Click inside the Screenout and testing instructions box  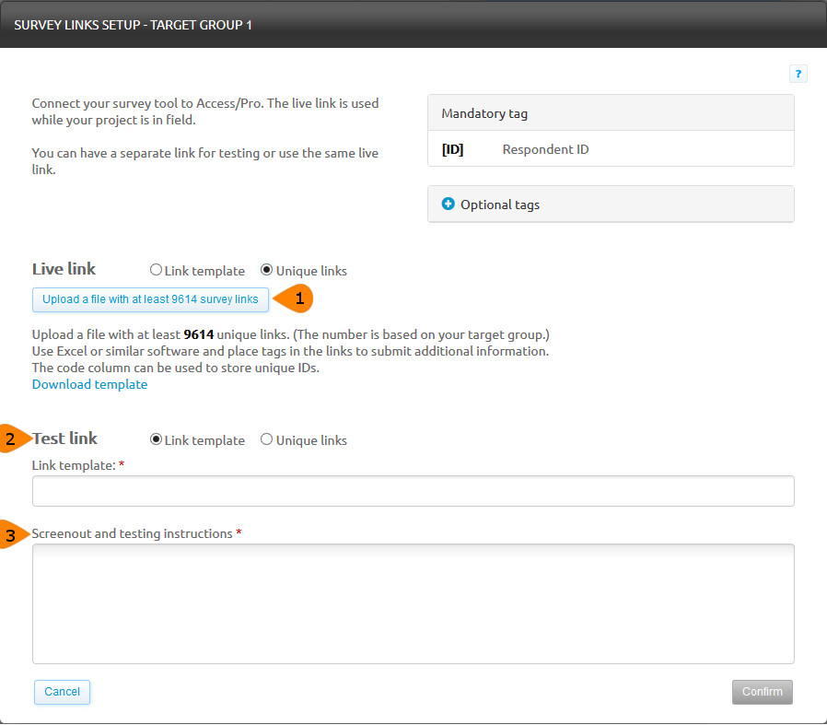[x=413, y=603]
